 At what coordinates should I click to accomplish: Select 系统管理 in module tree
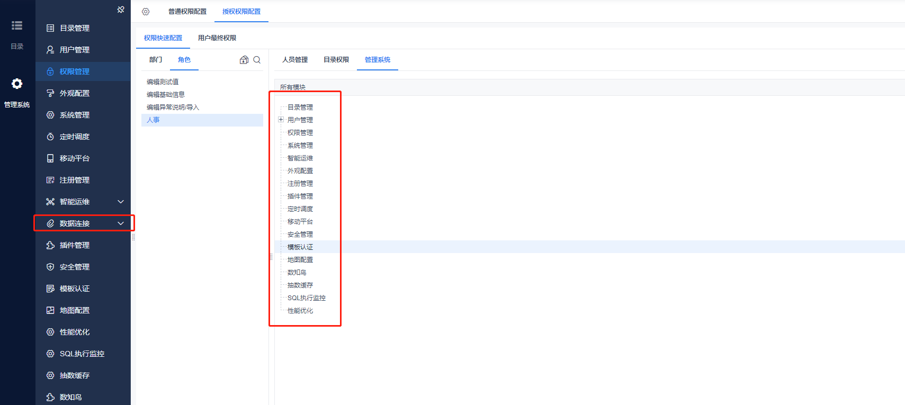tap(300, 146)
